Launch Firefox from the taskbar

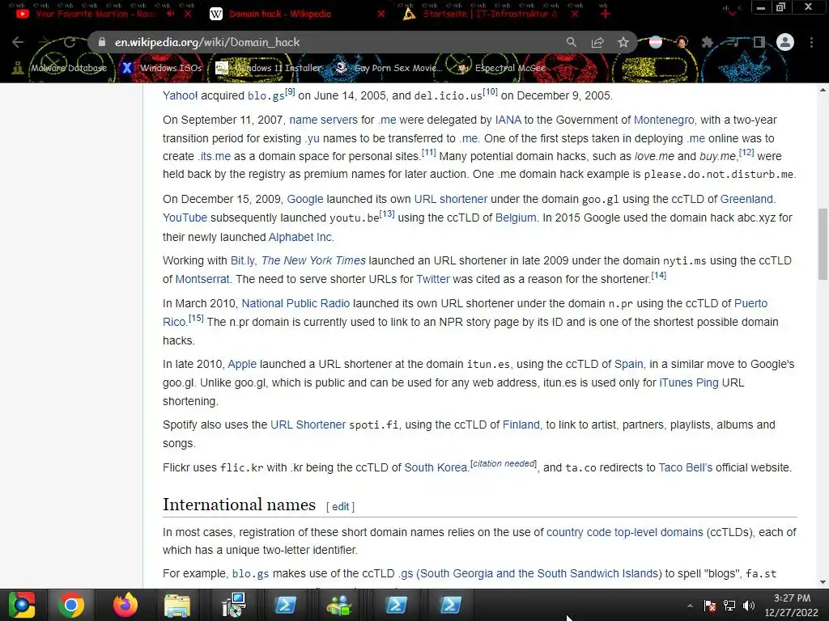tap(125, 605)
